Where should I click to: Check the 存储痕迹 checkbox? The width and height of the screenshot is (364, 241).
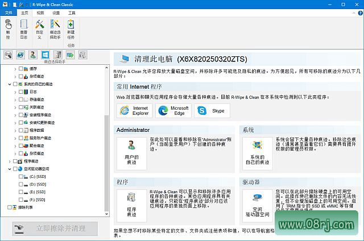(x=20, y=99)
